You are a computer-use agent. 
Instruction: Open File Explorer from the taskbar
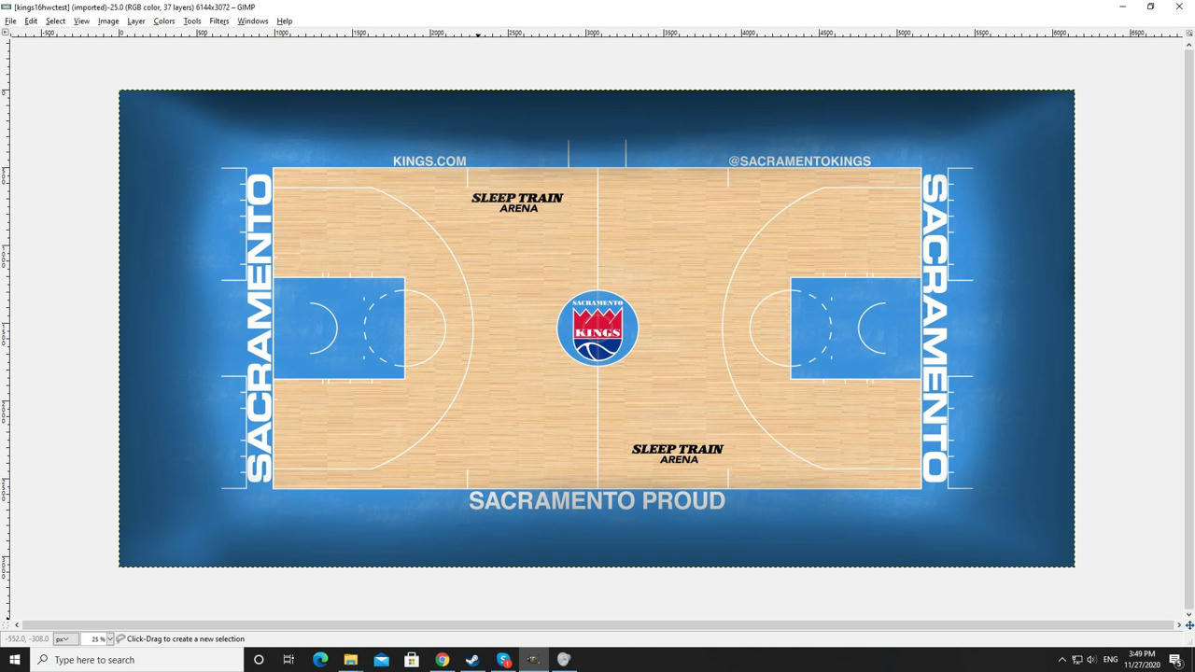(x=351, y=660)
